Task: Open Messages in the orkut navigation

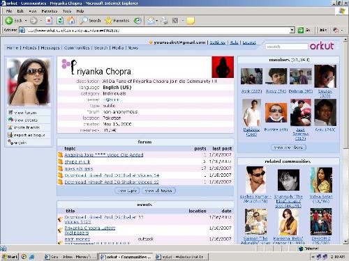Action: [50, 47]
